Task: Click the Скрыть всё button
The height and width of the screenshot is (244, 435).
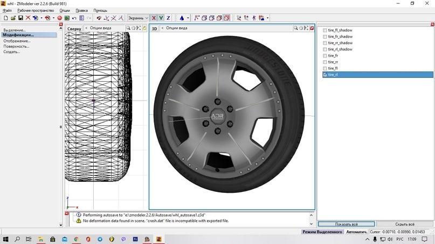Action: click(405, 224)
